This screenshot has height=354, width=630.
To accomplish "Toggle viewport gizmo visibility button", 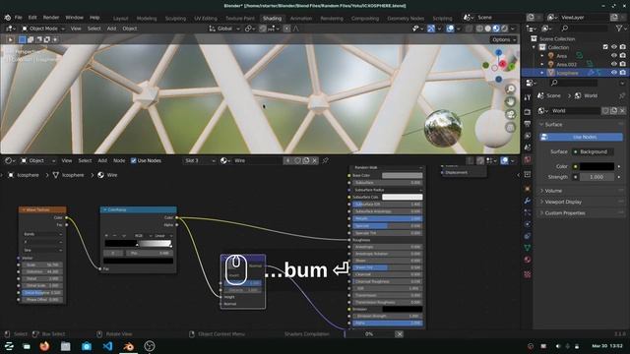I will point(431,29).
